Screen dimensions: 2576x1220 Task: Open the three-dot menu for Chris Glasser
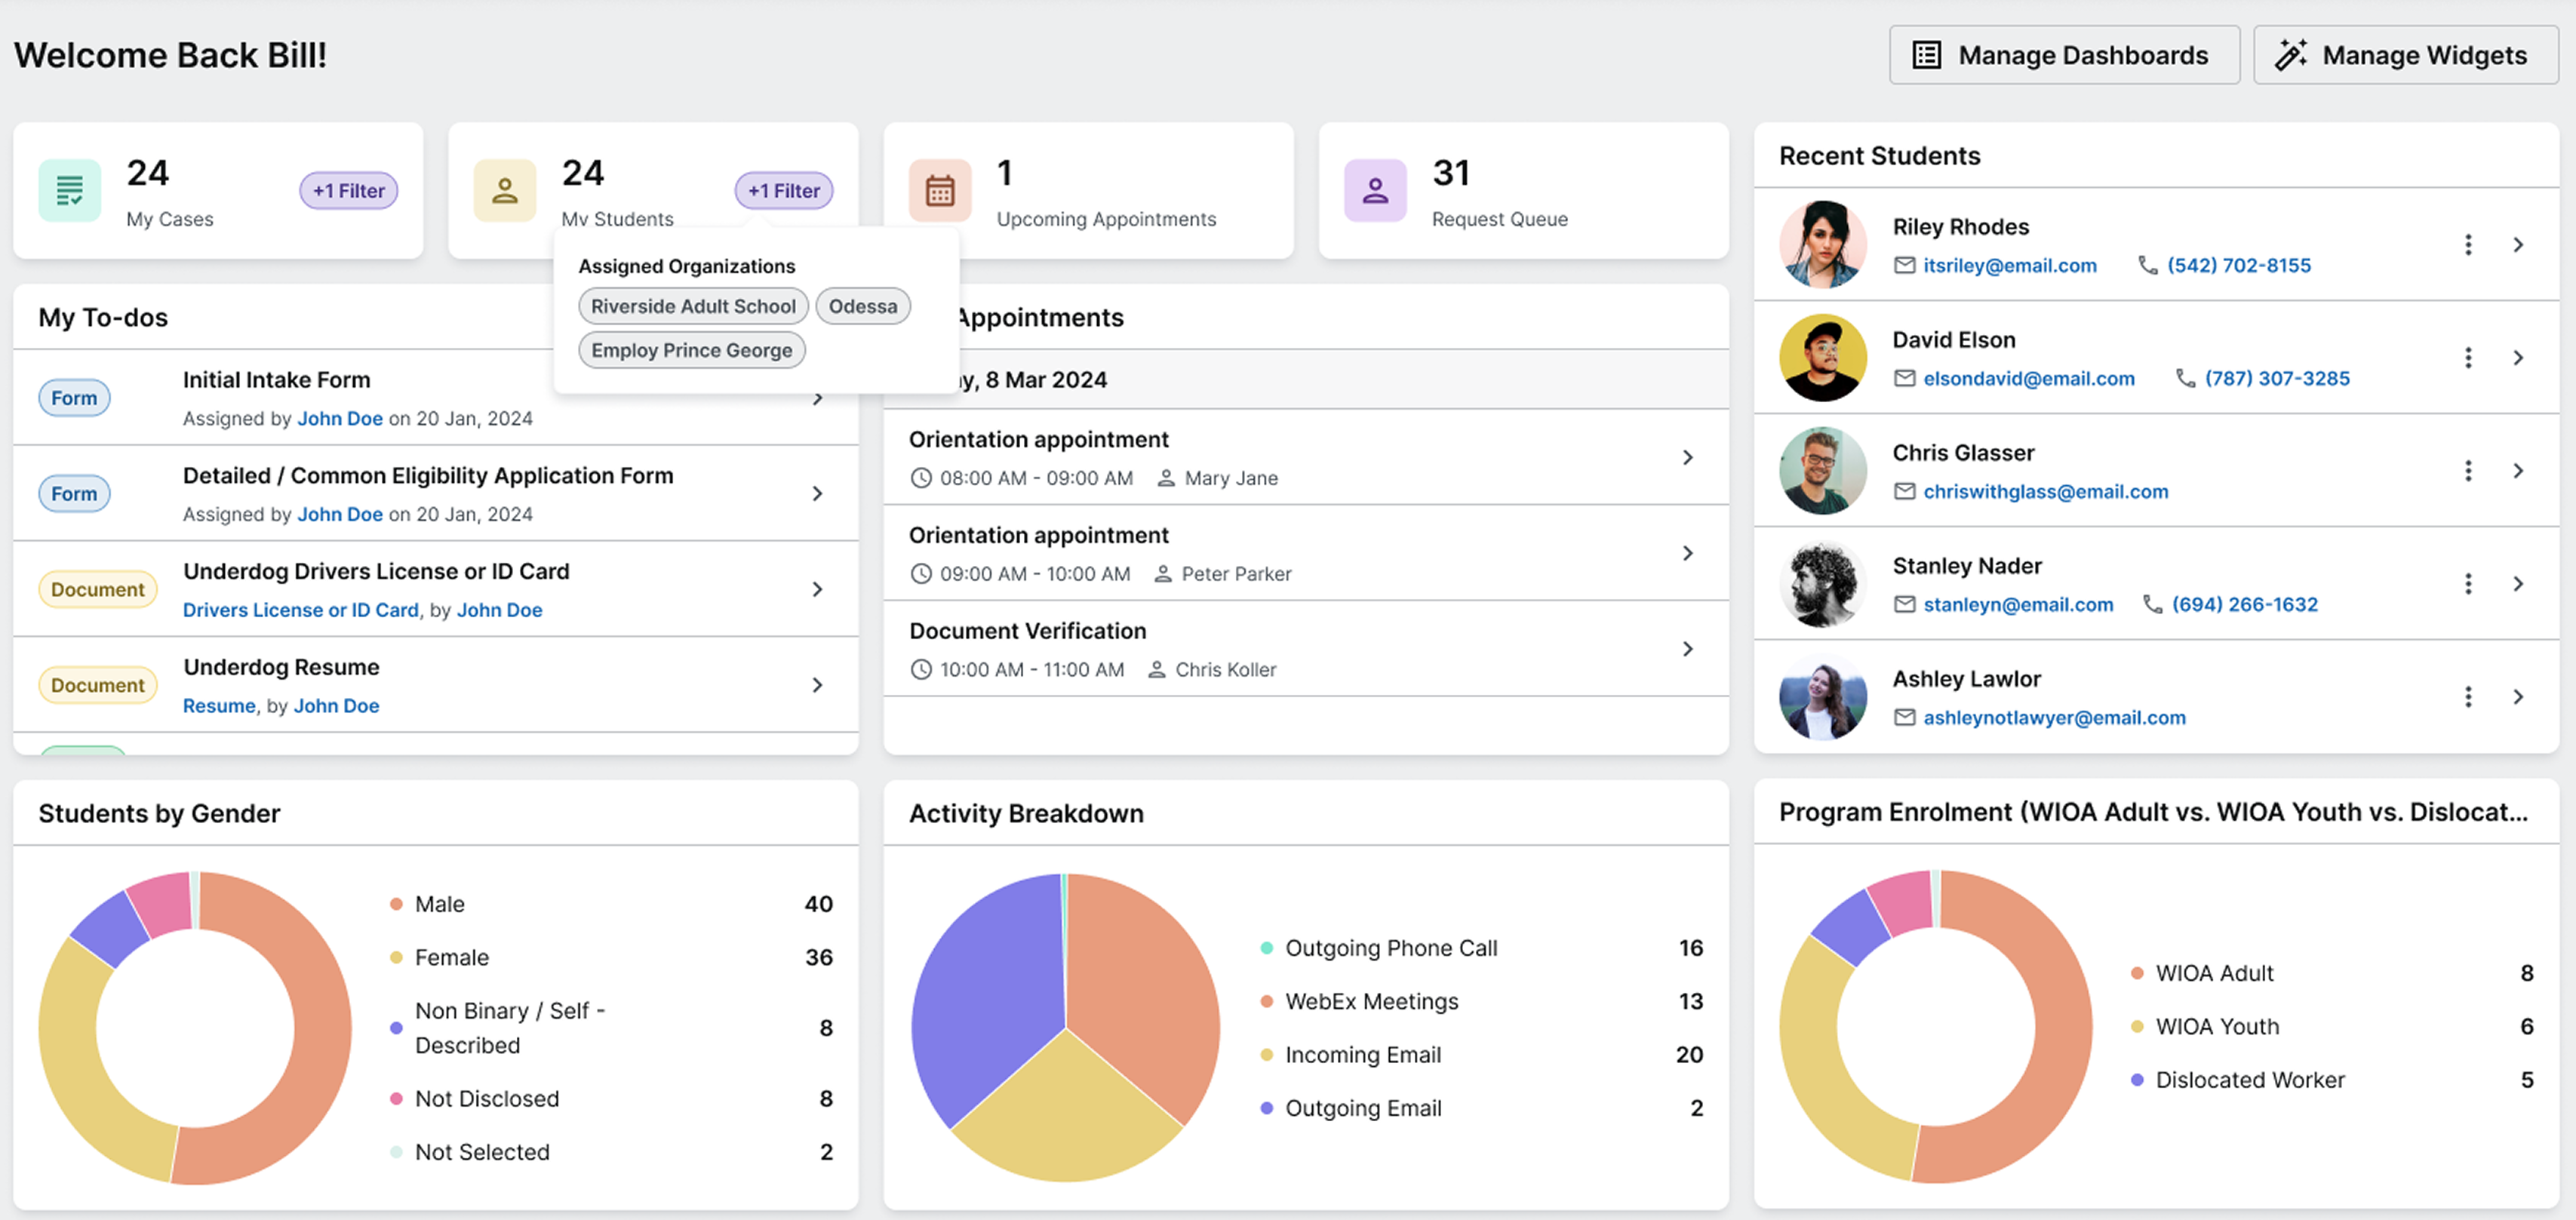[x=2468, y=470]
